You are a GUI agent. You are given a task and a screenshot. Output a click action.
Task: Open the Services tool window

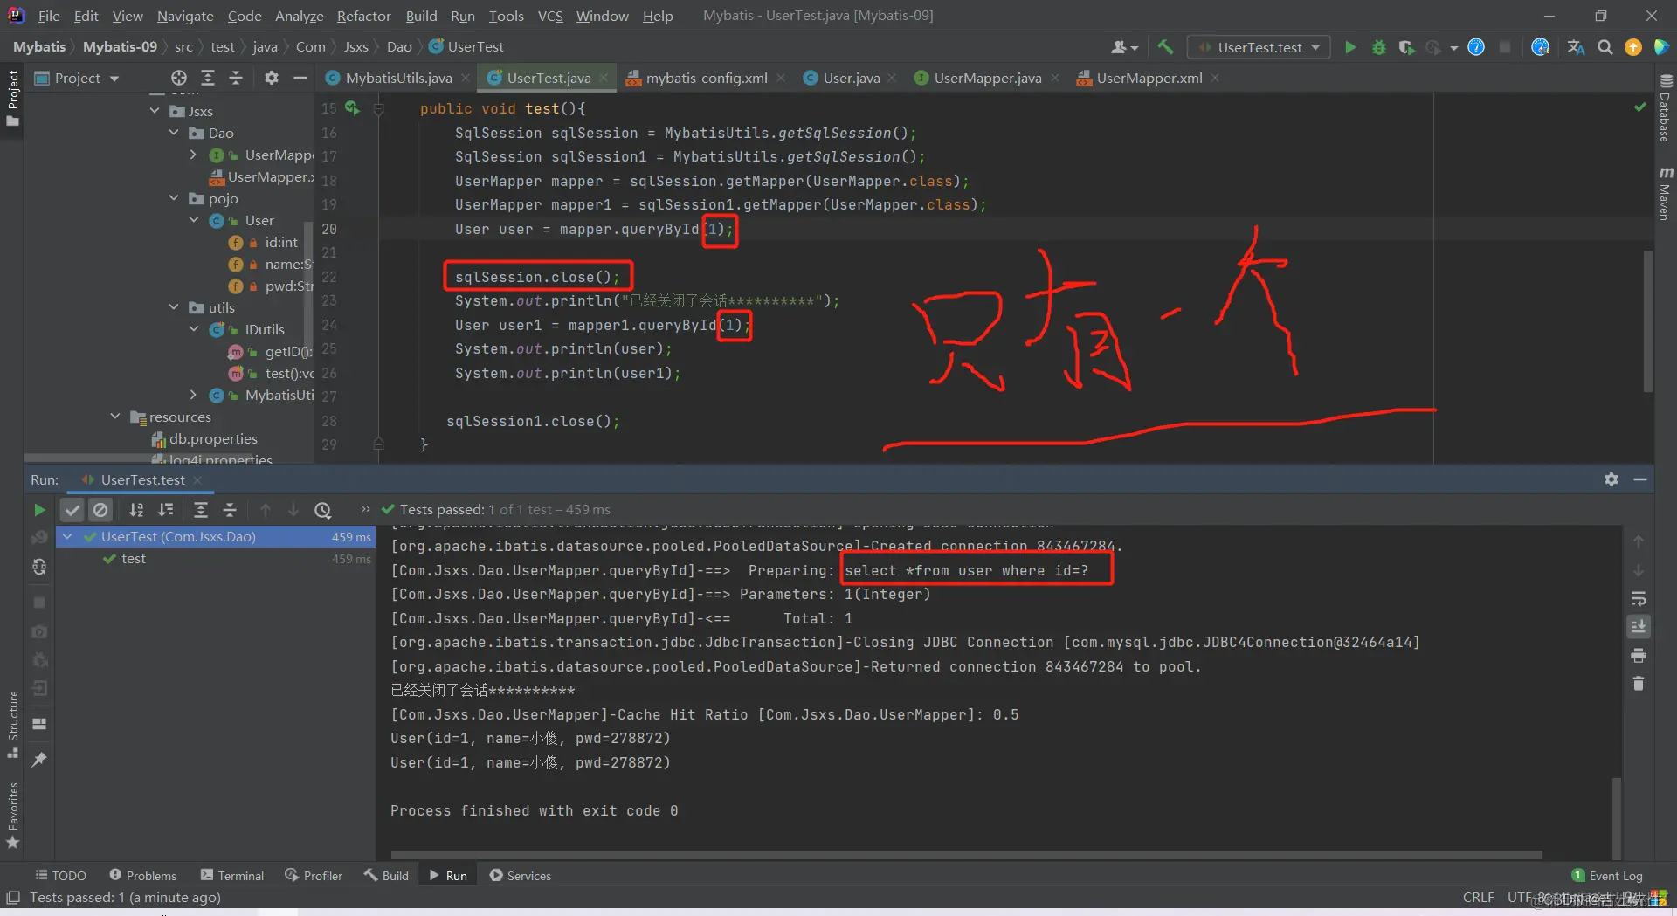pyautogui.click(x=521, y=875)
